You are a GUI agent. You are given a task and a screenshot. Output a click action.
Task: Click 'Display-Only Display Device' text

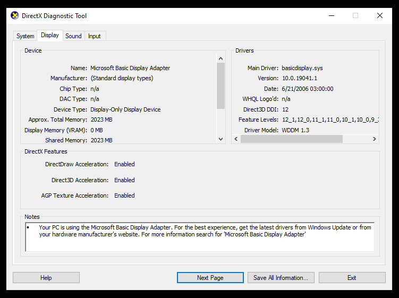(x=125, y=109)
